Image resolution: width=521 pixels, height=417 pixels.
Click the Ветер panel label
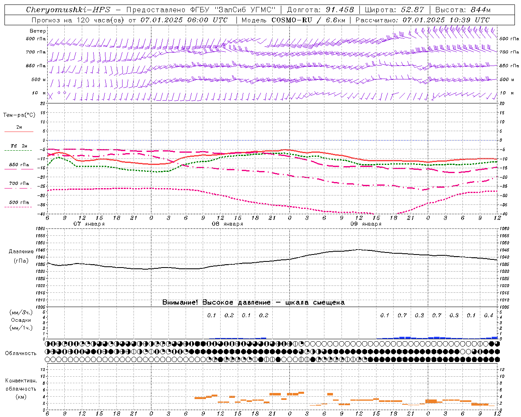pyautogui.click(x=38, y=31)
